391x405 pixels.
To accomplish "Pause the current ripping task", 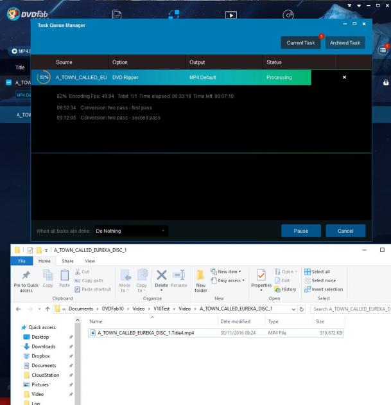I will (300, 231).
